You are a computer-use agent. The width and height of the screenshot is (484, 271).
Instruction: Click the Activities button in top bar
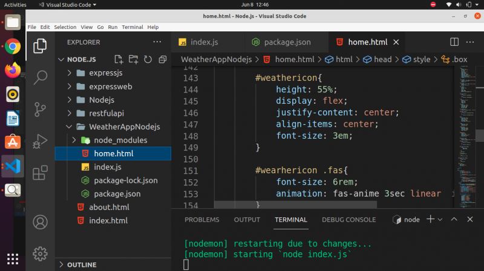click(15, 5)
